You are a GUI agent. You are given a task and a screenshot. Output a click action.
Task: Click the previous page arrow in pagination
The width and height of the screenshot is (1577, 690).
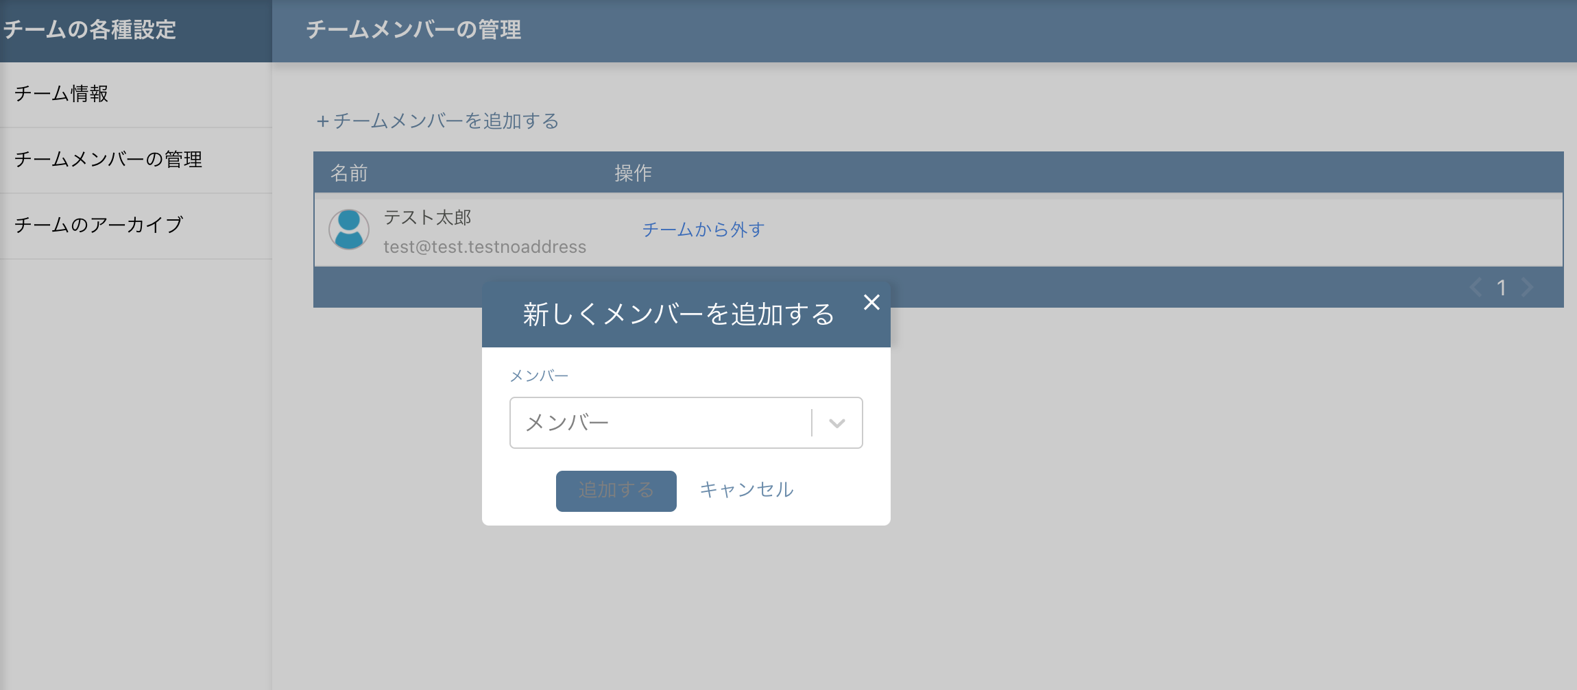pos(1476,288)
